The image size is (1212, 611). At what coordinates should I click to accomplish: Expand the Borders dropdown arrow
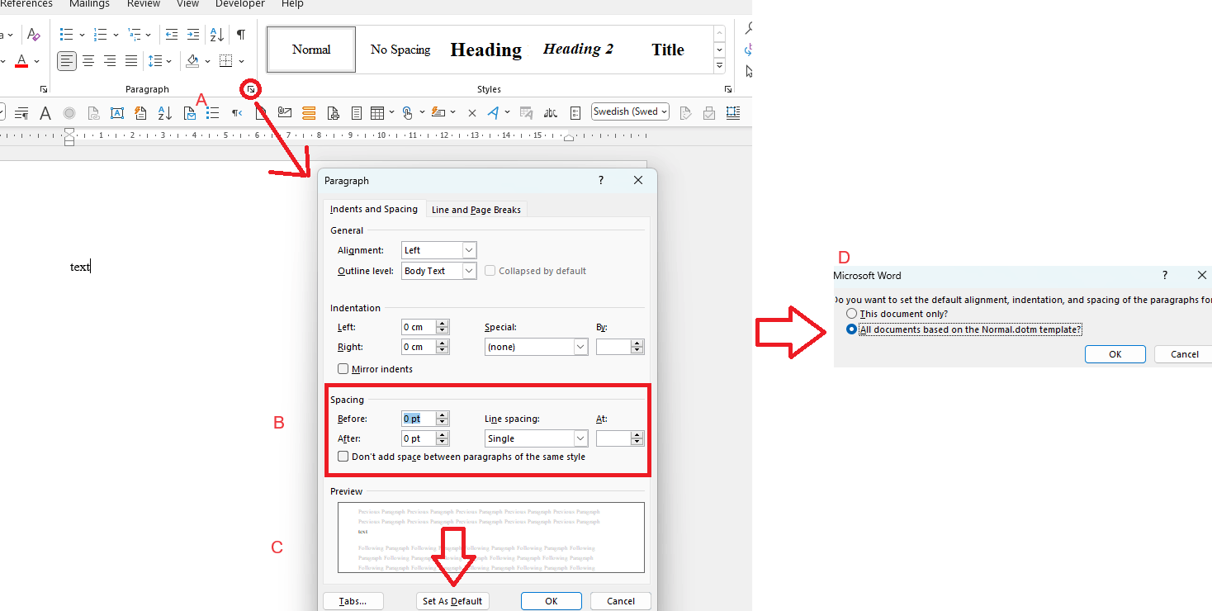click(241, 61)
